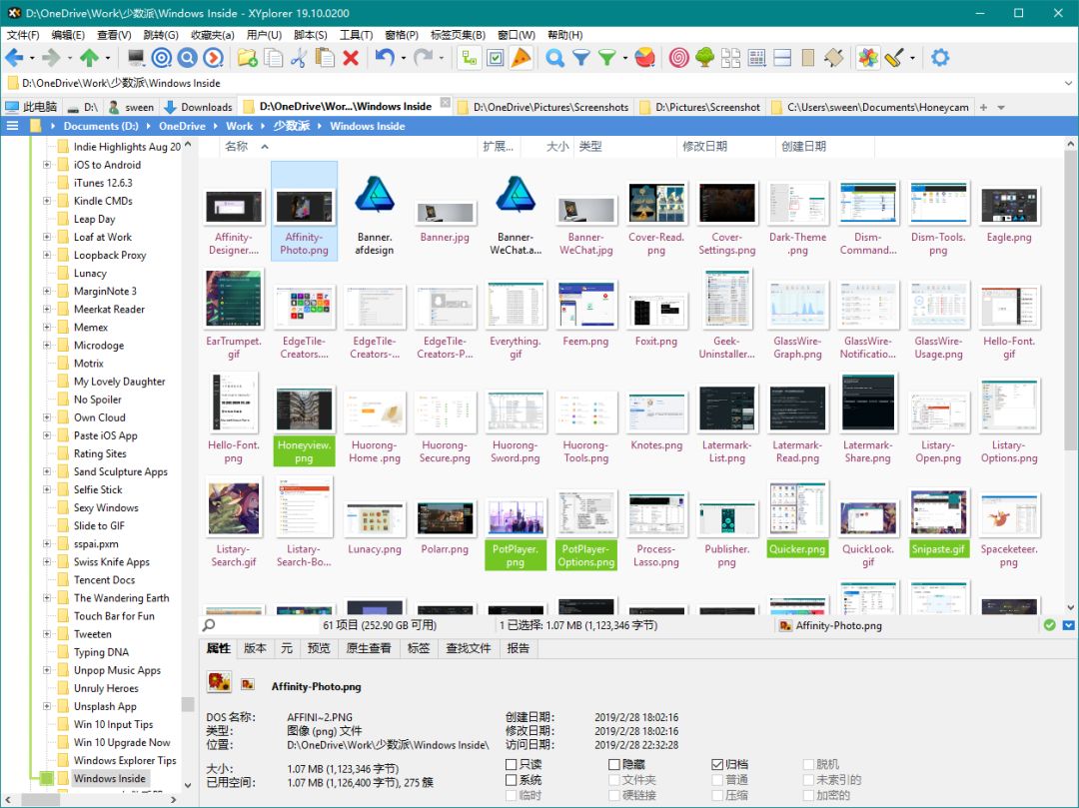Toggle the folder tree toolbar icon
The height and width of the screenshot is (808, 1079).
(470, 58)
